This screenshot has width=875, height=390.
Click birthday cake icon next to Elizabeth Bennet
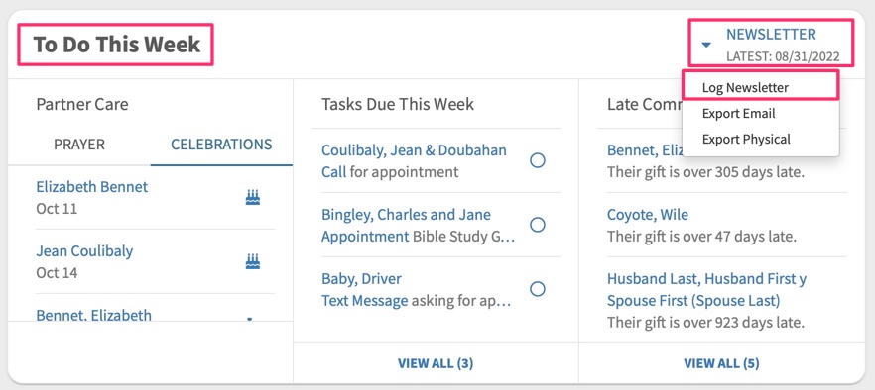[253, 197]
